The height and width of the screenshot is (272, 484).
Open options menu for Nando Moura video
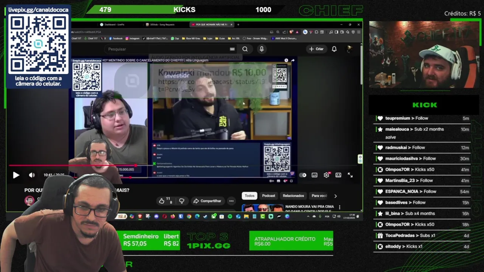pos(340,207)
